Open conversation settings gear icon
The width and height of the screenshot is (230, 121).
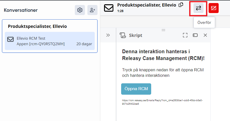click(x=80, y=10)
